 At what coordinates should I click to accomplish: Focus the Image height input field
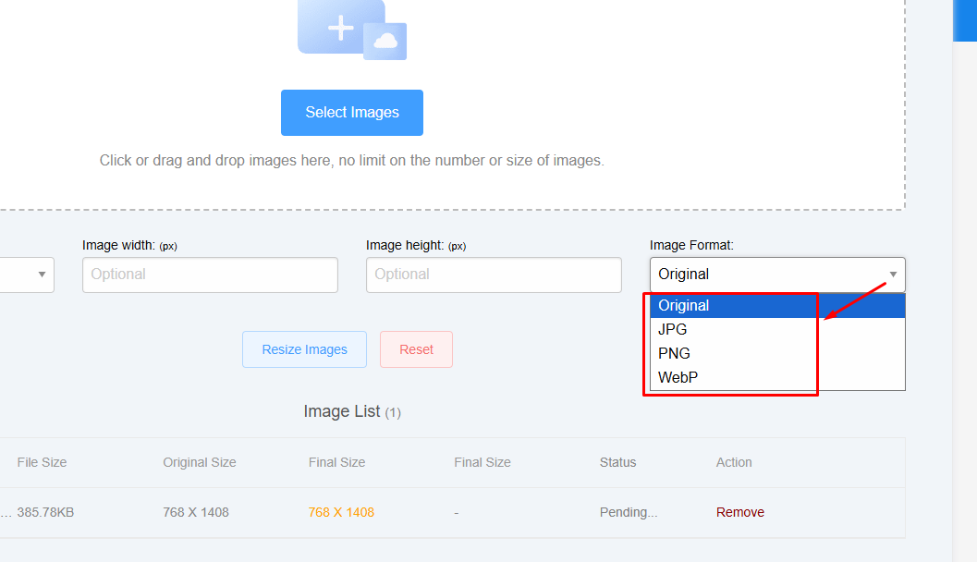[494, 275]
